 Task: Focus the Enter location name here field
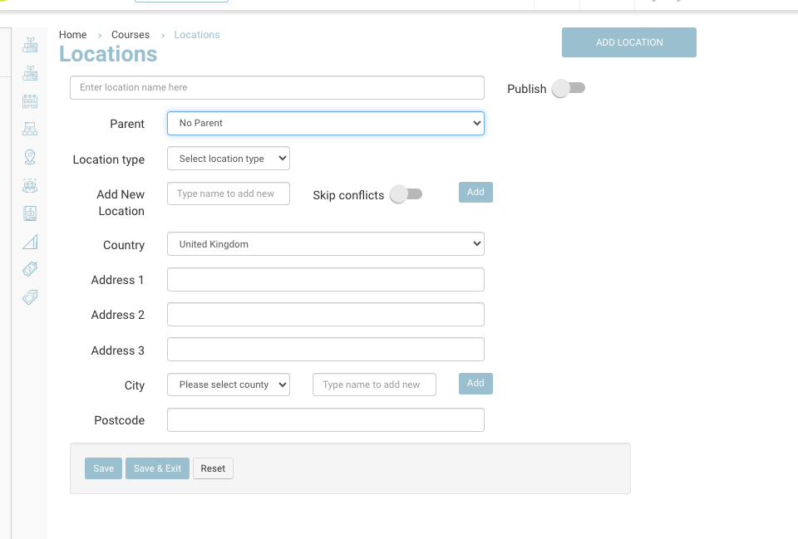(277, 87)
